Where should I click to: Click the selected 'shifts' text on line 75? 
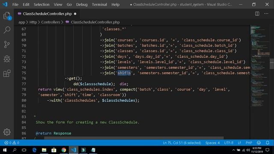124,73
